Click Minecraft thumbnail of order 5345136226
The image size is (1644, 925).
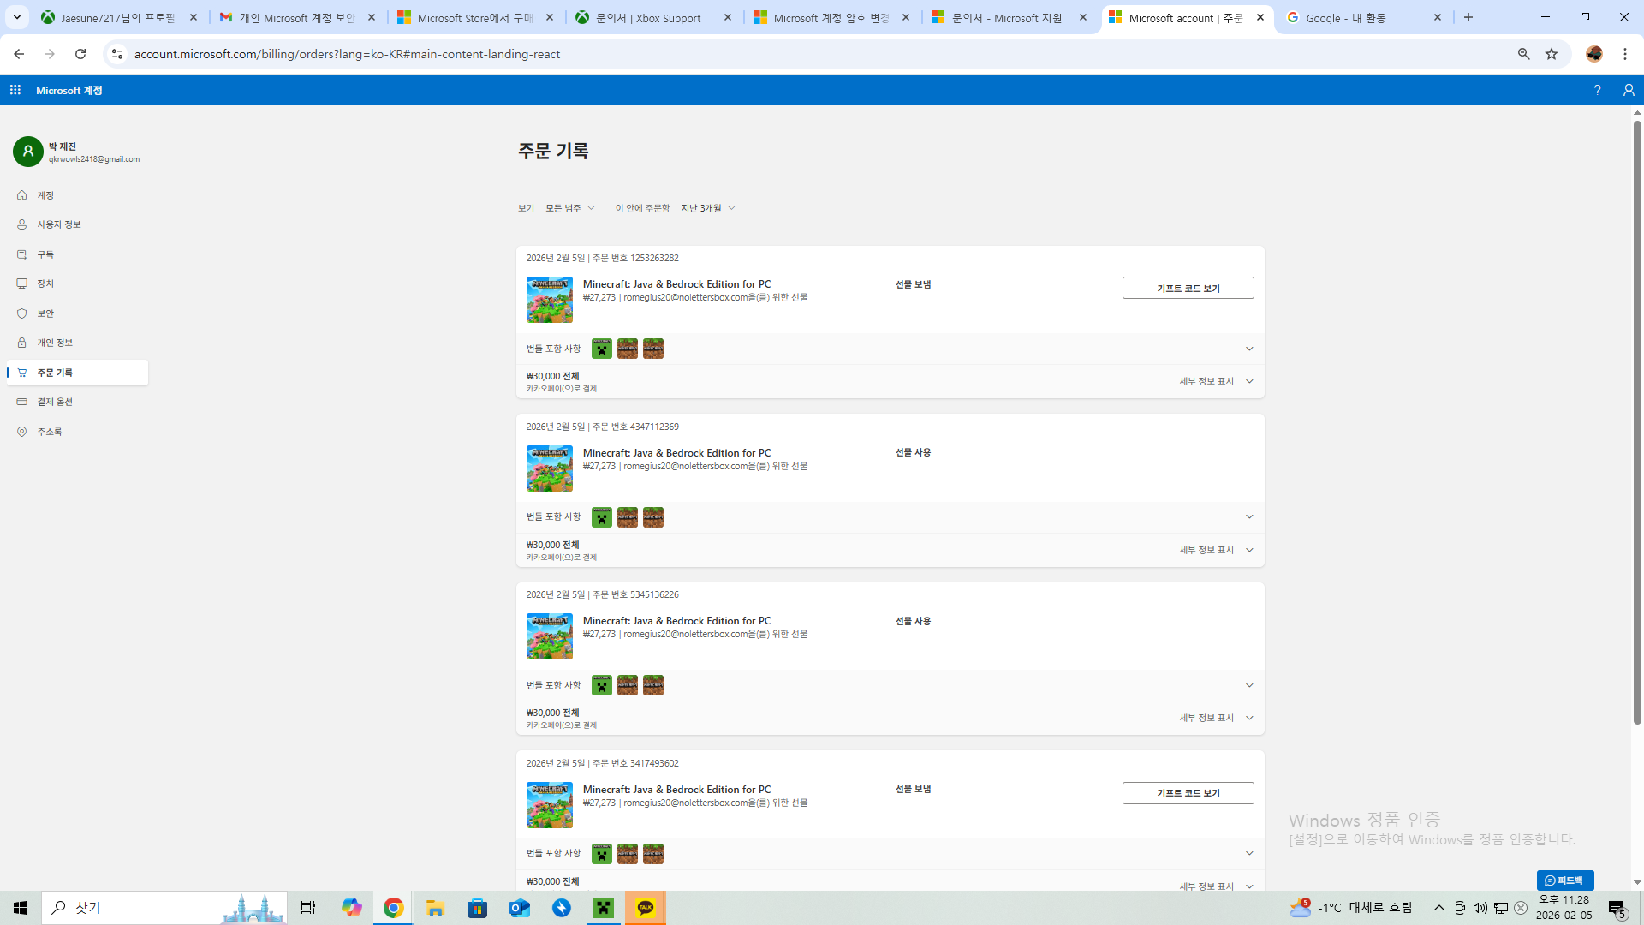(550, 636)
